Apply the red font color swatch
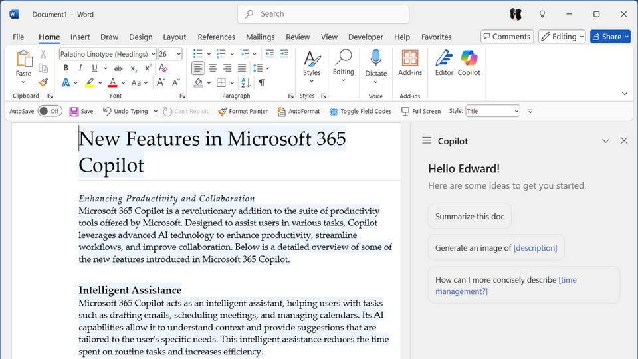Screen dimensions: 638x359 point(112,83)
